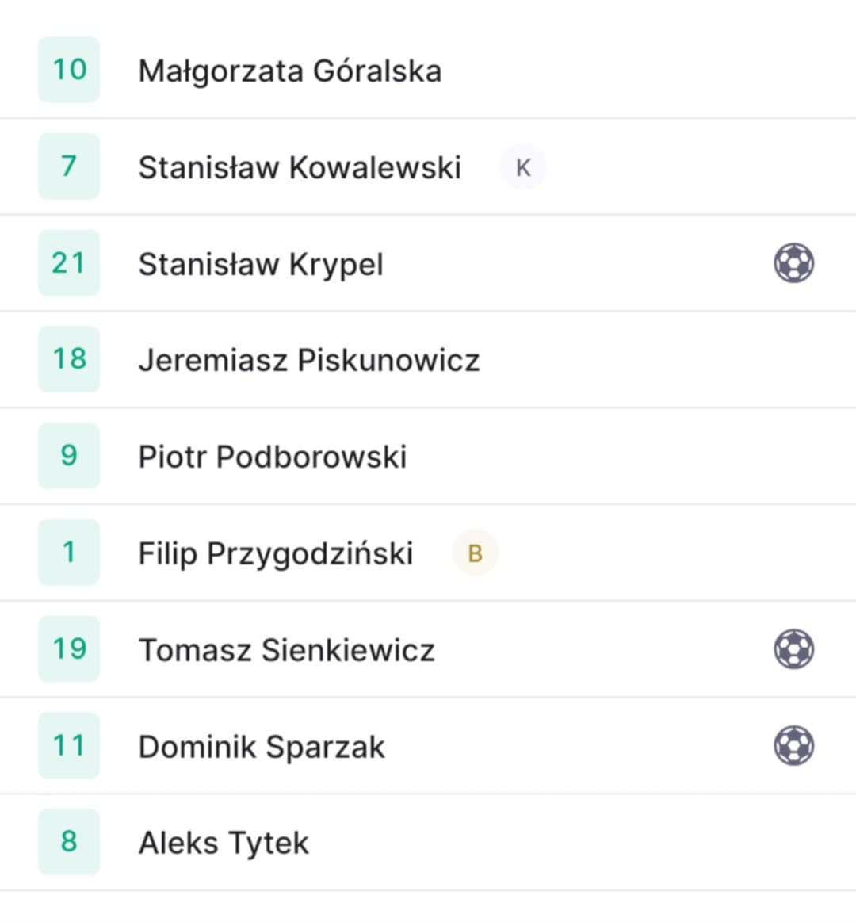
Task: Click the goal ball icon for Dominik Sparzak
Action: pos(793,745)
